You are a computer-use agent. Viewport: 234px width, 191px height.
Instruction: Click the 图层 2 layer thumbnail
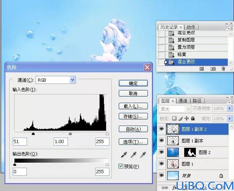(173, 152)
